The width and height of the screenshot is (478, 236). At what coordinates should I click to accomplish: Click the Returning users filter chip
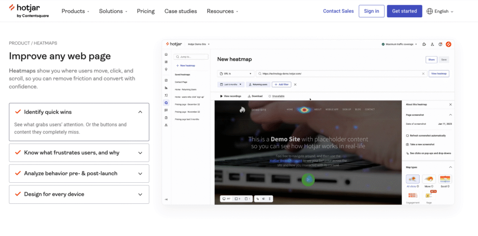[x=258, y=85]
